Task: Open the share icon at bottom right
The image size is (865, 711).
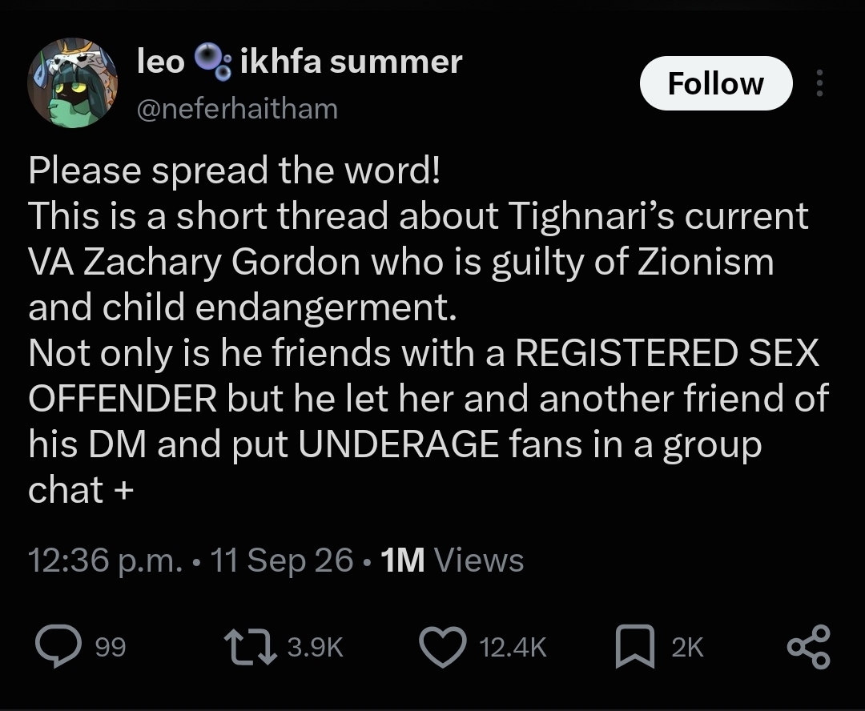Action: [808, 647]
